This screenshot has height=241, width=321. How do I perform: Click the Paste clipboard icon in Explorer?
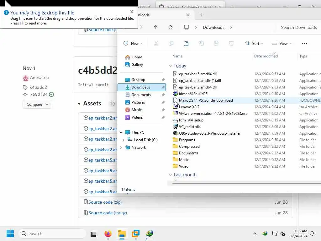[186, 43]
